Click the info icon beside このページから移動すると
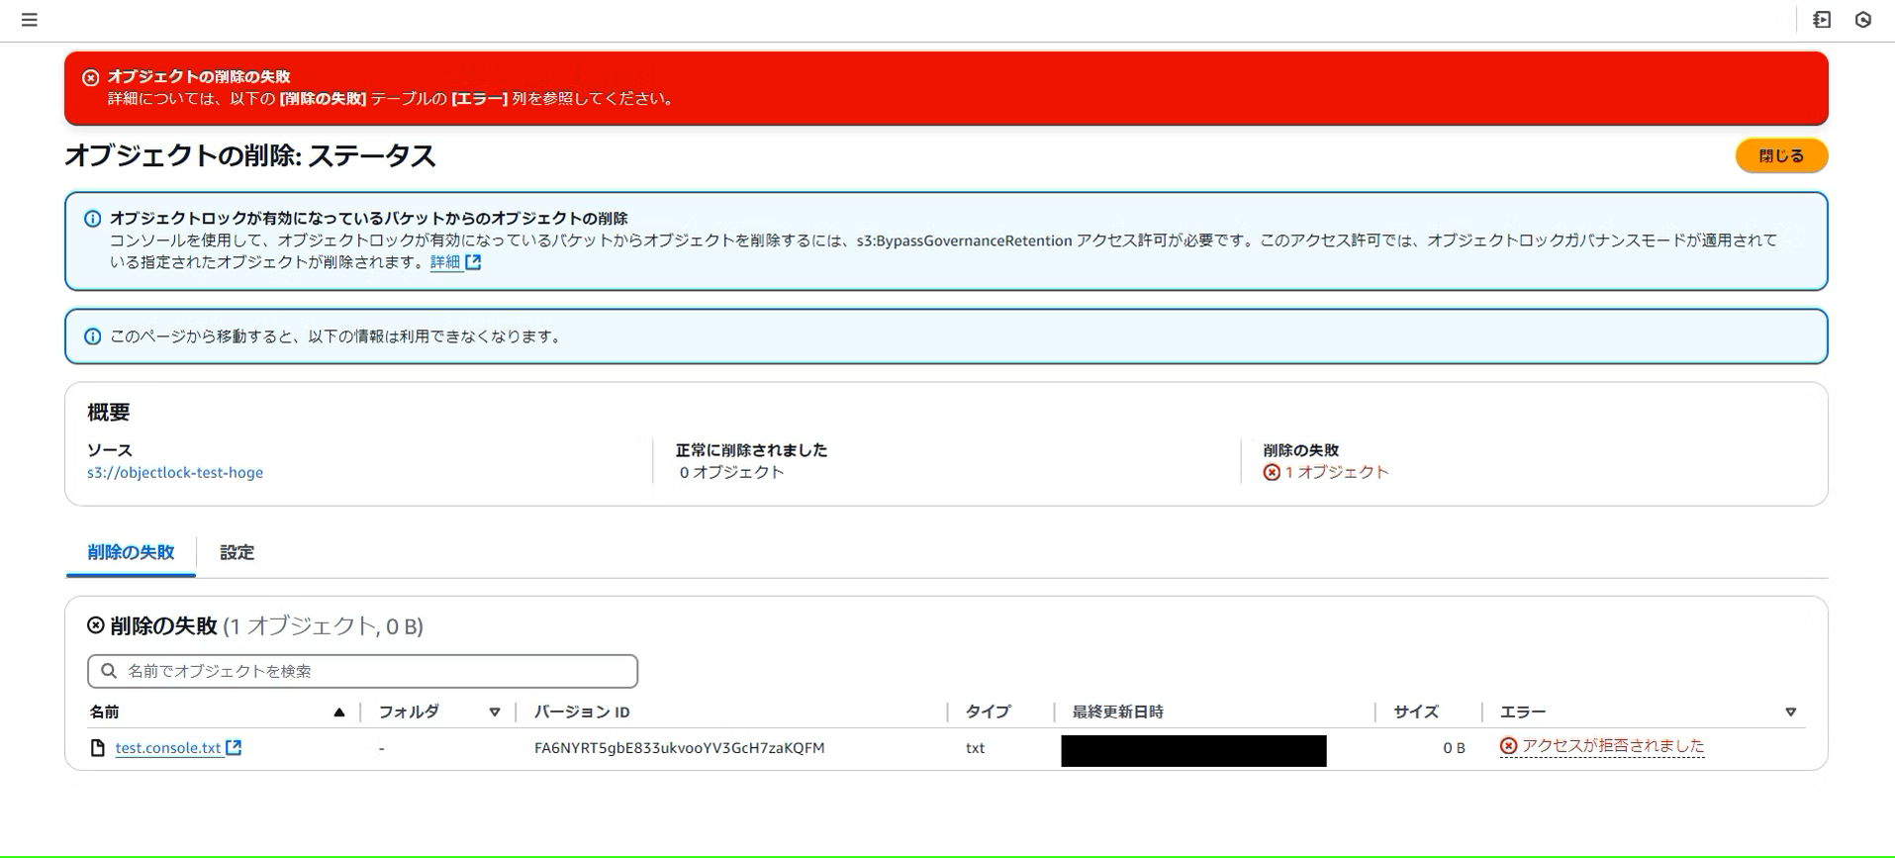1895x858 pixels. click(x=93, y=336)
